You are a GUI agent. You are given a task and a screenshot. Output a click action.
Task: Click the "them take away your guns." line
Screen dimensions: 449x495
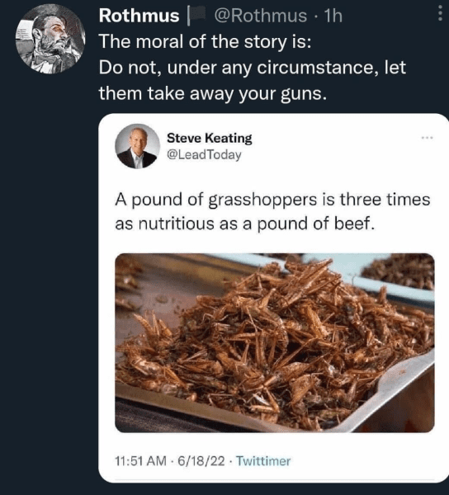(x=212, y=93)
